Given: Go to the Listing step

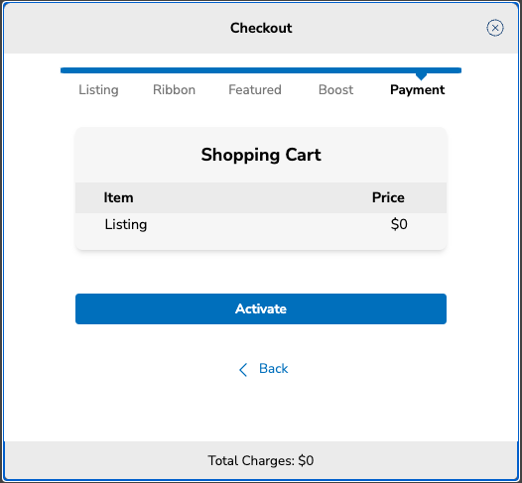Looking at the screenshot, I should (x=98, y=90).
